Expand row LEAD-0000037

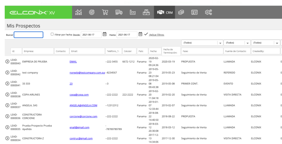point(7,105)
